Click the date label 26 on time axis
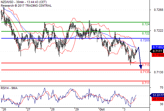164x111 pixels. pyautogui.click(x=4, y=109)
